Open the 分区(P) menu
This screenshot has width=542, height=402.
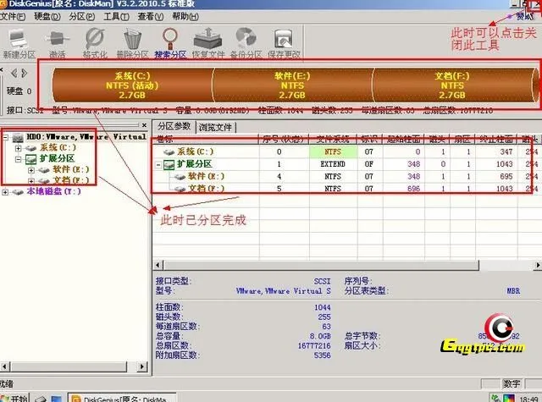click(82, 17)
